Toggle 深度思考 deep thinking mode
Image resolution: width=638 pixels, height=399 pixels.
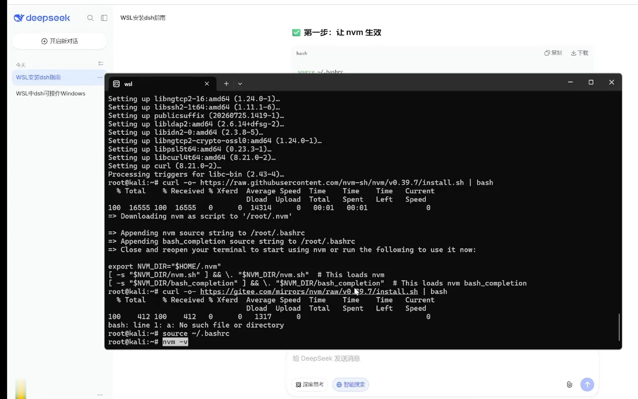[x=310, y=385]
